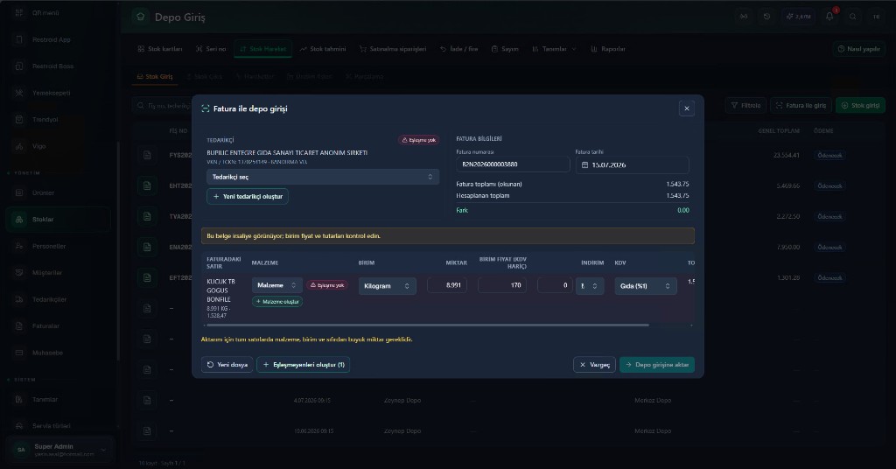Click the İndirim amount field

tap(554, 285)
